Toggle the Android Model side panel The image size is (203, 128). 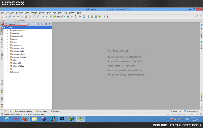click(x=201, y=101)
